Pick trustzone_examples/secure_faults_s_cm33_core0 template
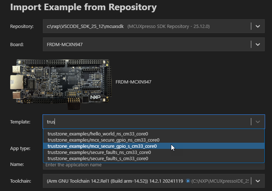The image size is (272, 191). (154, 158)
